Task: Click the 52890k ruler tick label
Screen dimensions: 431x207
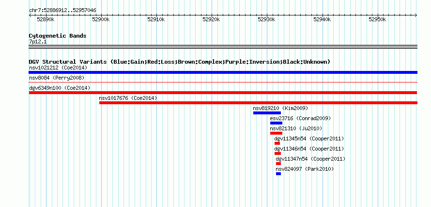Action: tap(46, 19)
